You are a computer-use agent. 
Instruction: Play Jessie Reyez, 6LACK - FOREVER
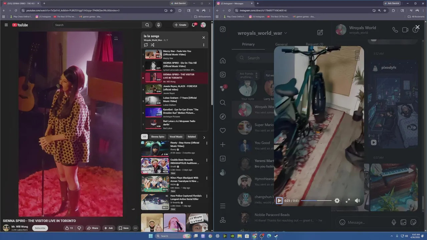pyautogui.click(x=174, y=89)
